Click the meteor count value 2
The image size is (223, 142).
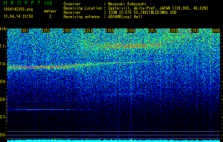click(50, 16)
